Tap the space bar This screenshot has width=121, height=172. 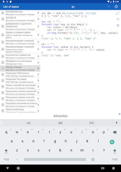[55, 159]
